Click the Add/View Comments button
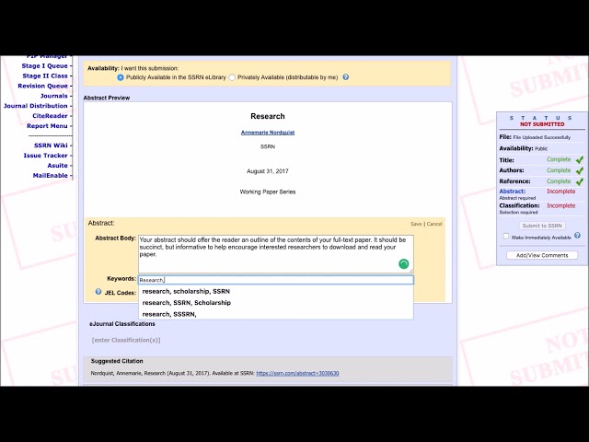The image size is (589, 442). [x=542, y=255]
